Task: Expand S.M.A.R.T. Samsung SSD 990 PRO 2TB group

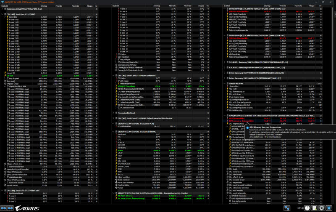Action: pos(225,68)
